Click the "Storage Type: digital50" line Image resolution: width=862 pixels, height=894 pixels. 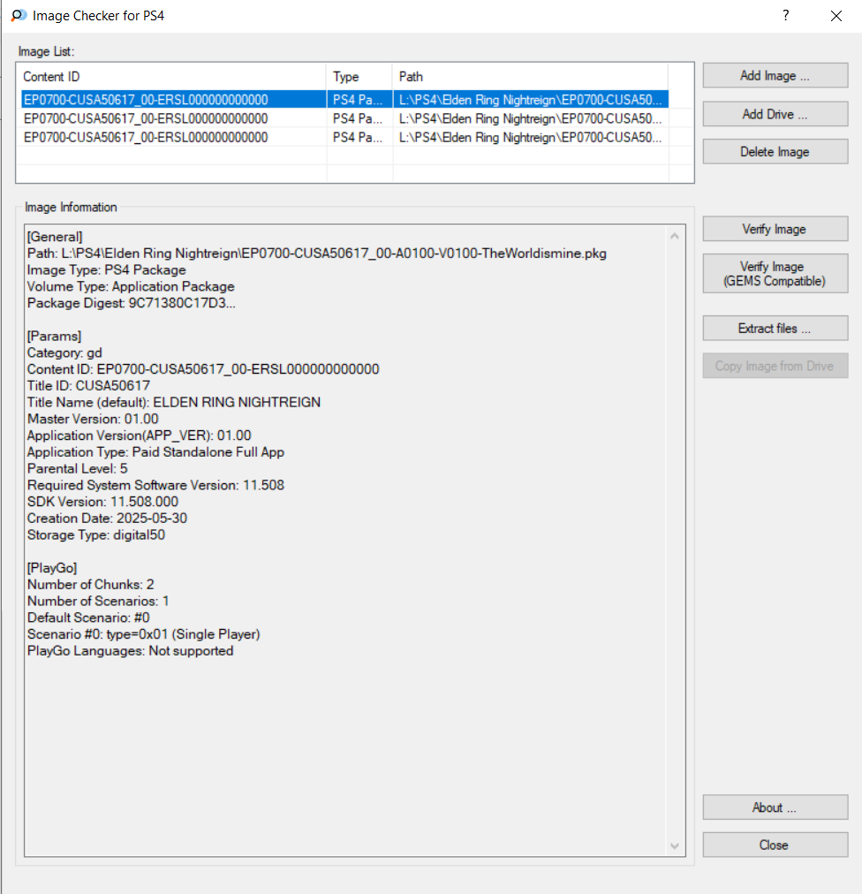click(96, 534)
